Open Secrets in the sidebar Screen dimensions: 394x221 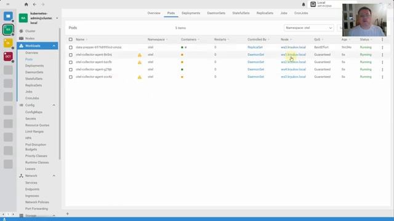[30, 118]
